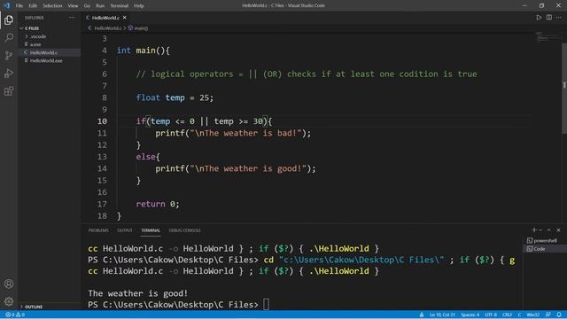Split the editor to the right
Image resolution: width=567 pixels, height=319 pixels.
click(x=549, y=18)
